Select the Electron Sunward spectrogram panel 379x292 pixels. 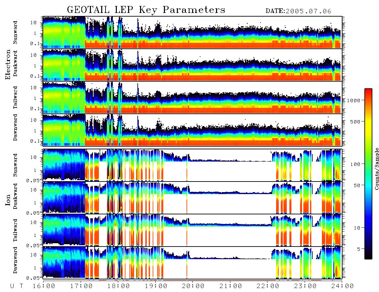coord(192,33)
